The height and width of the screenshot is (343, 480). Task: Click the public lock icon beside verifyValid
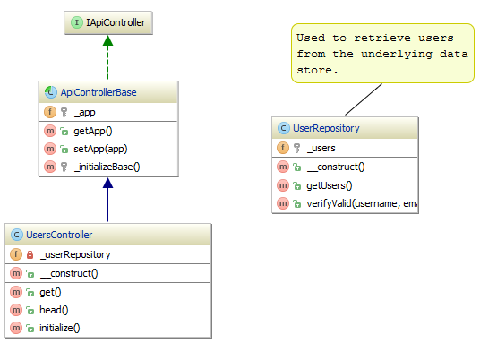(297, 203)
